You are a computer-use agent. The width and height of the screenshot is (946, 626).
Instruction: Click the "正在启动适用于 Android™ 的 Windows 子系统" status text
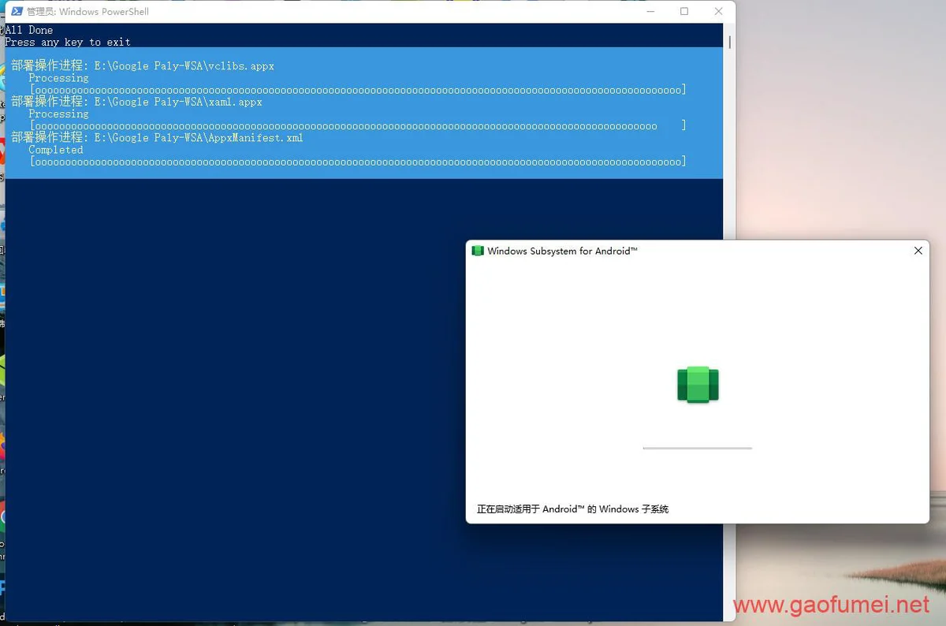[x=572, y=509]
